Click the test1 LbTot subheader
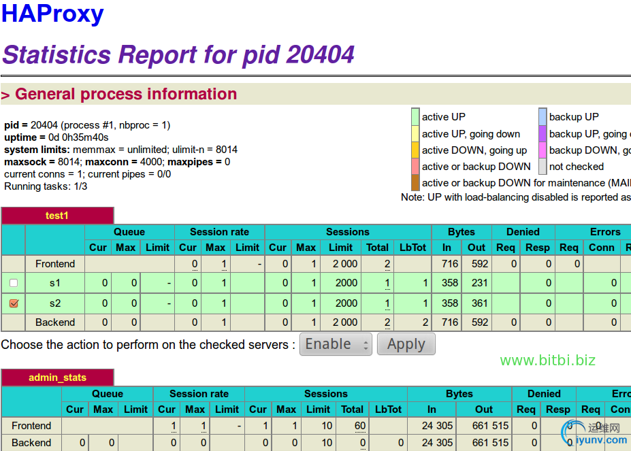This screenshot has height=451, width=631. point(412,248)
